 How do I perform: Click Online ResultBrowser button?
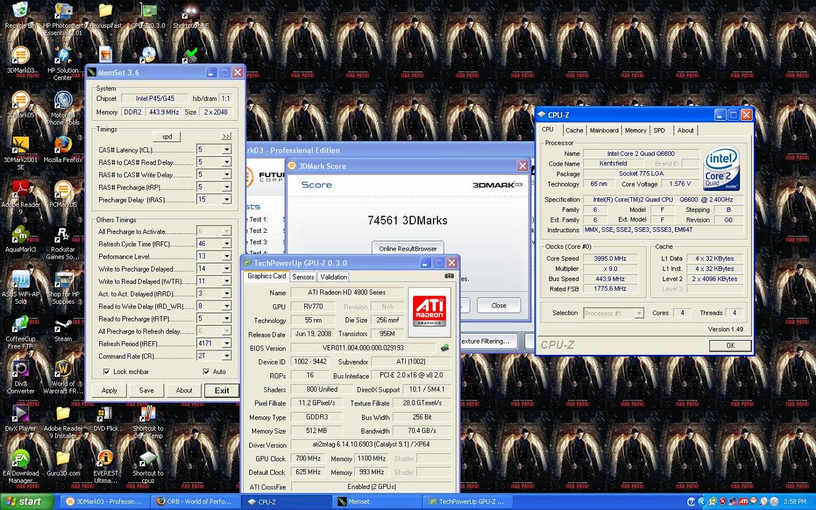408,248
